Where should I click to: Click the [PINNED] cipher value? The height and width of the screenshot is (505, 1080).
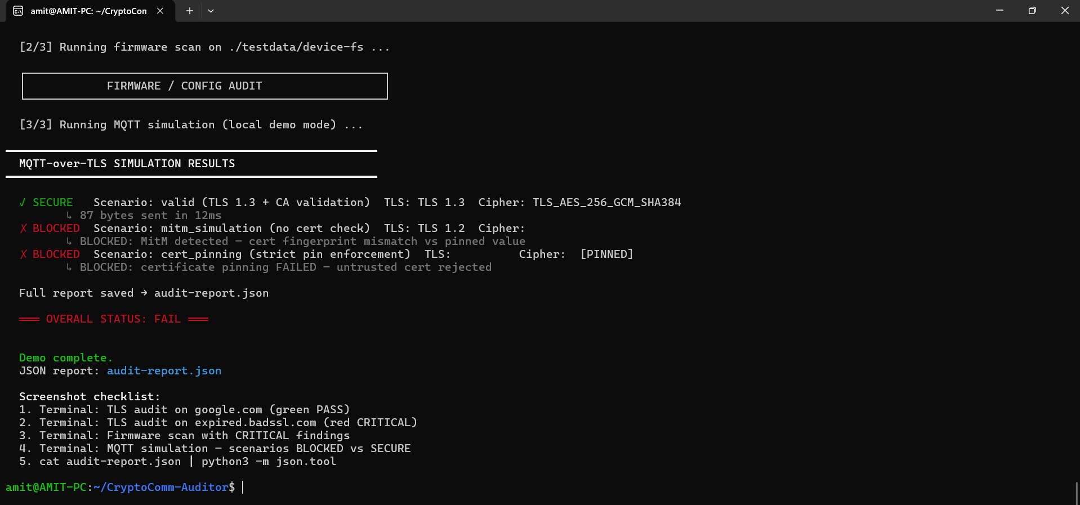pos(606,254)
